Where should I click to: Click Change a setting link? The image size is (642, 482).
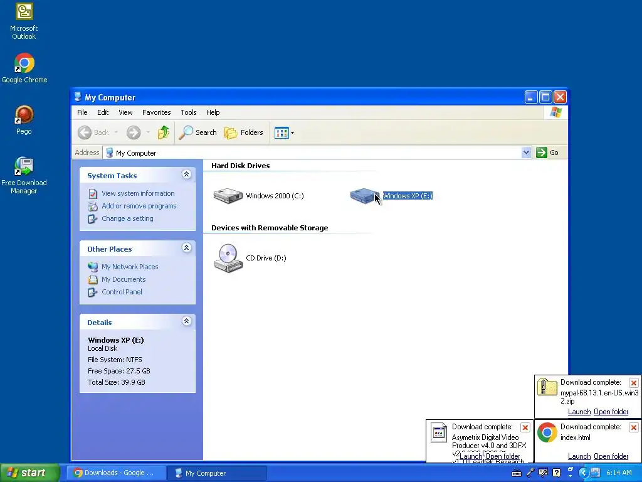(x=127, y=219)
